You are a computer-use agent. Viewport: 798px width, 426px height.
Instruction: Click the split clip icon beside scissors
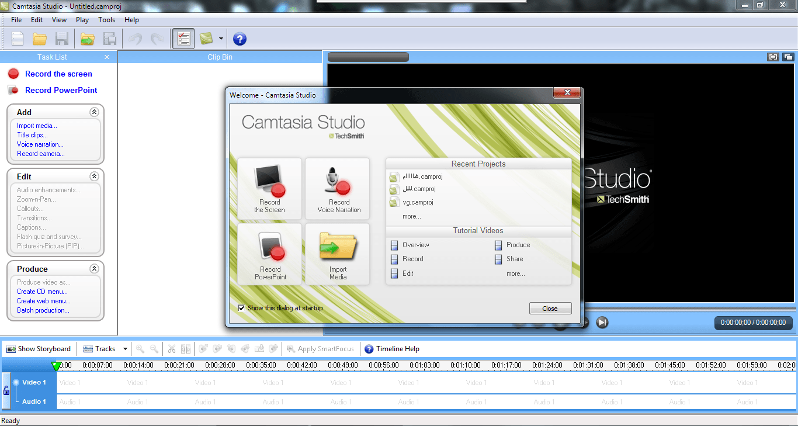[186, 349]
